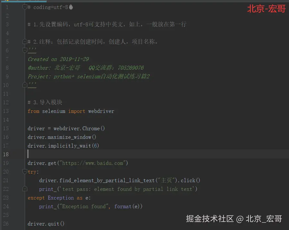Click 'webdriver.Chrome()' on line 15
Viewport: 289px width, 230px height.
pyautogui.click(x=79, y=128)
